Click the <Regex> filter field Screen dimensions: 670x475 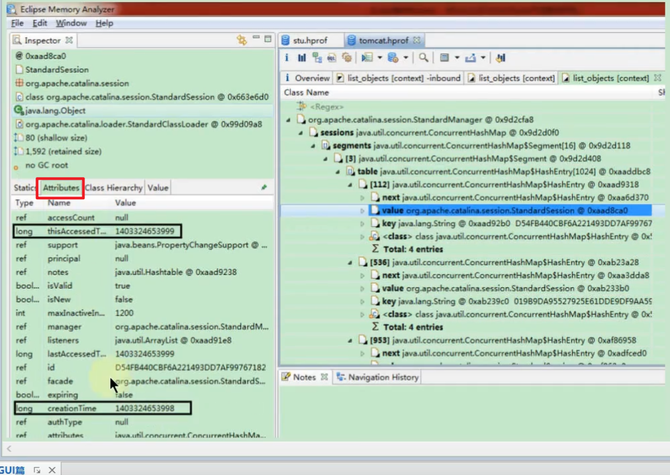pyautogui.click(x=326, y=107)
